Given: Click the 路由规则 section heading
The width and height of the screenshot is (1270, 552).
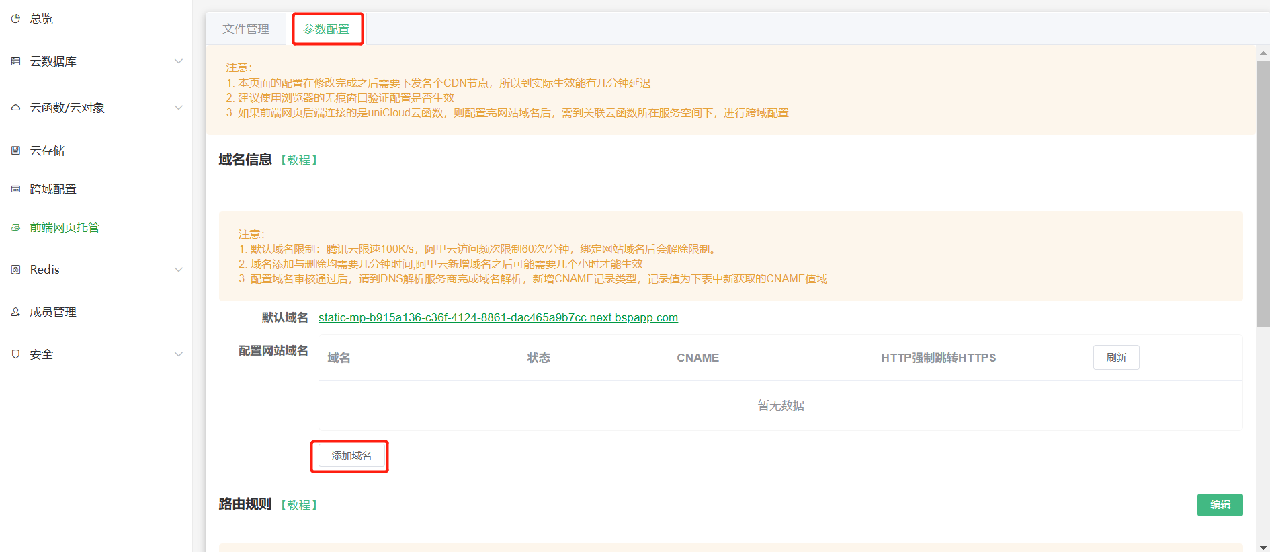Looking at the screenshot, I should point(245,504).
